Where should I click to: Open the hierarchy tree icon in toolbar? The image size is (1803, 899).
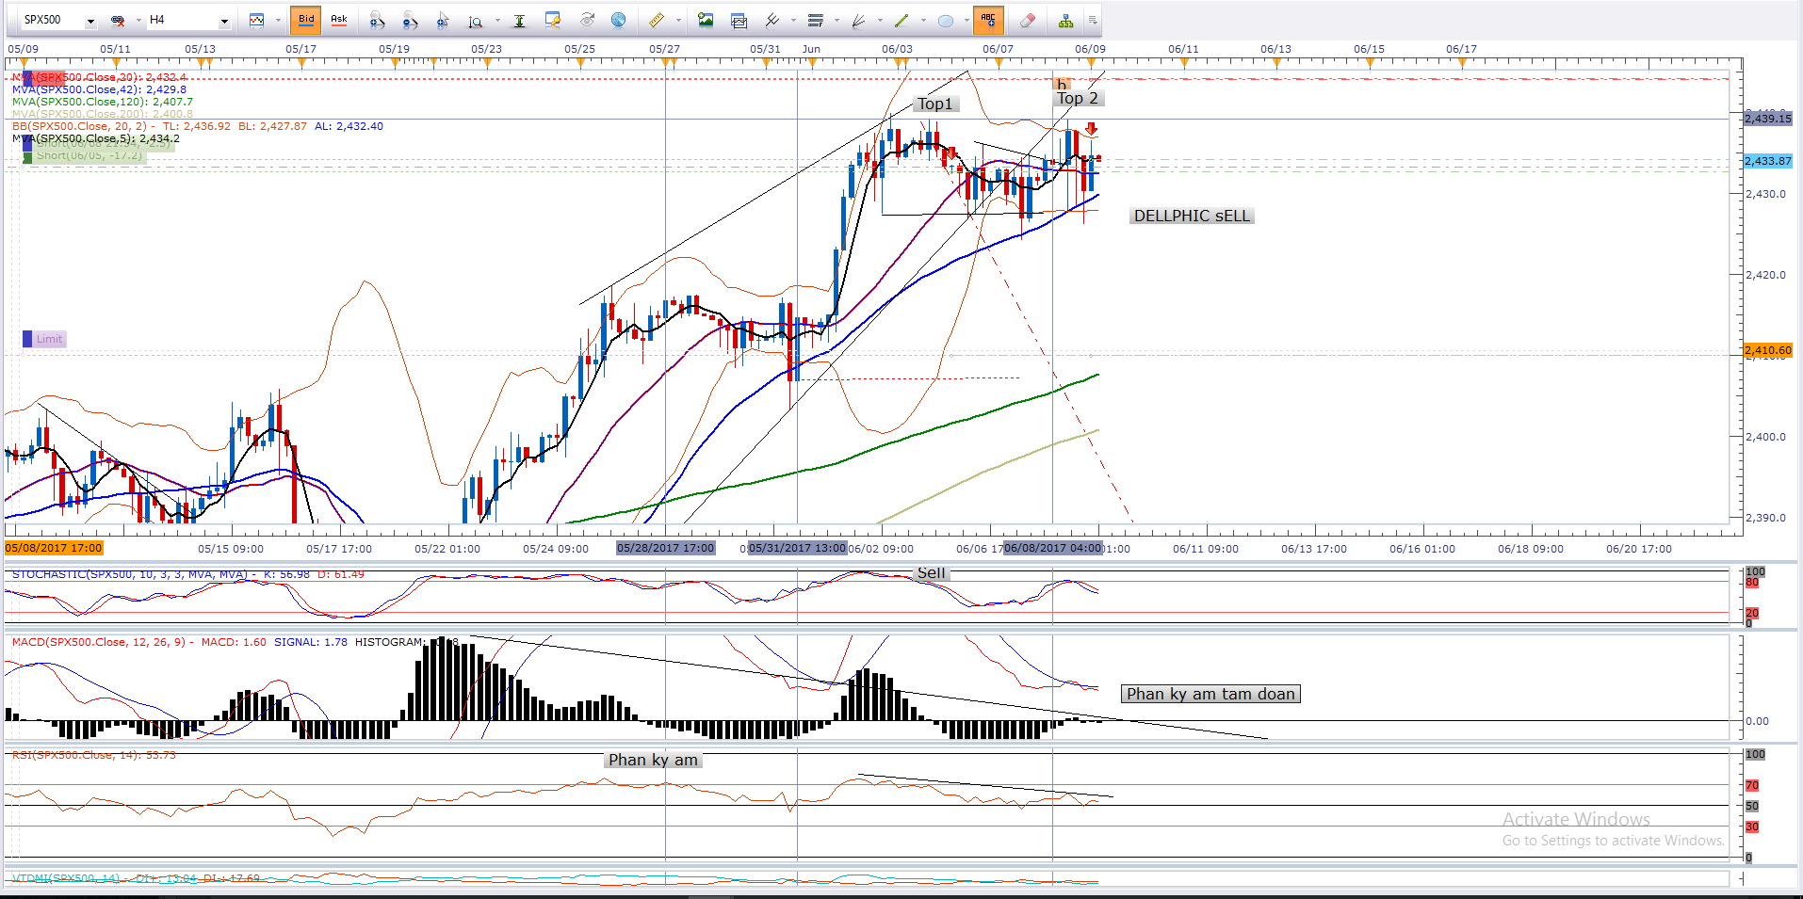[x=1065, y=20]
